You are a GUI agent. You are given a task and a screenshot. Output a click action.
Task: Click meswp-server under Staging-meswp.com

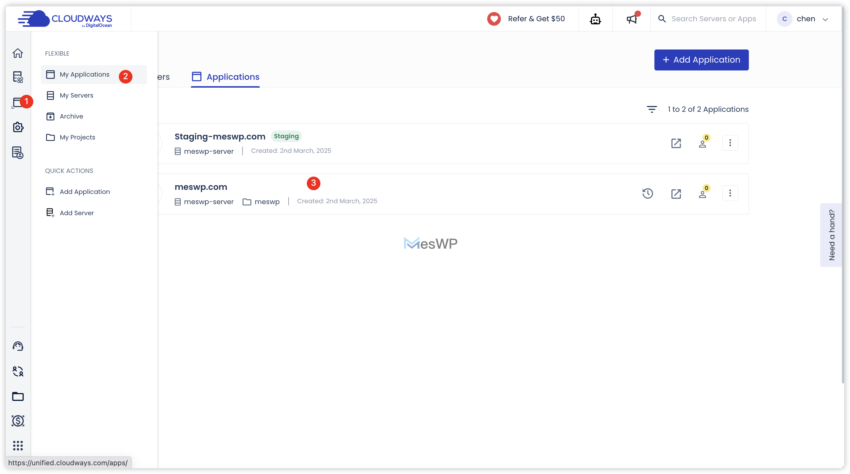(208, 151)
